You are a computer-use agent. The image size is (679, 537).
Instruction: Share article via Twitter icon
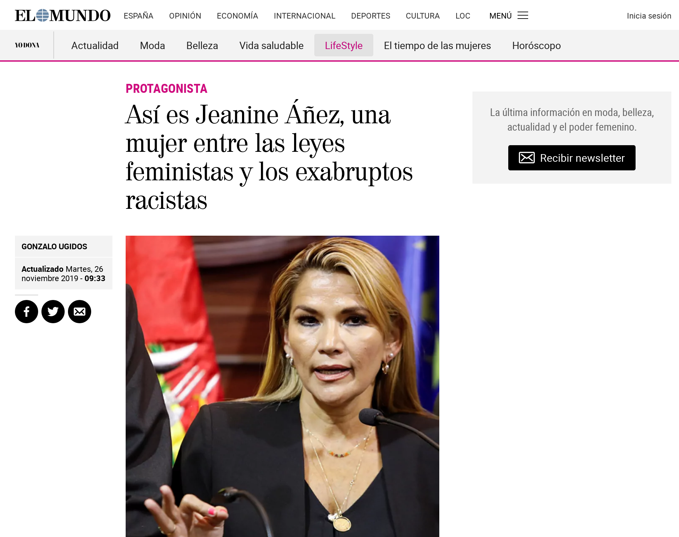pyautogui.click(x=53, y=312)
